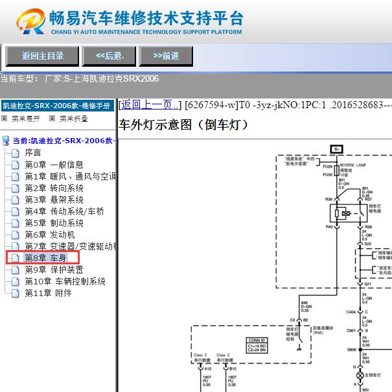Click the REVERSE LAMP fuse label

click(352, 165)
